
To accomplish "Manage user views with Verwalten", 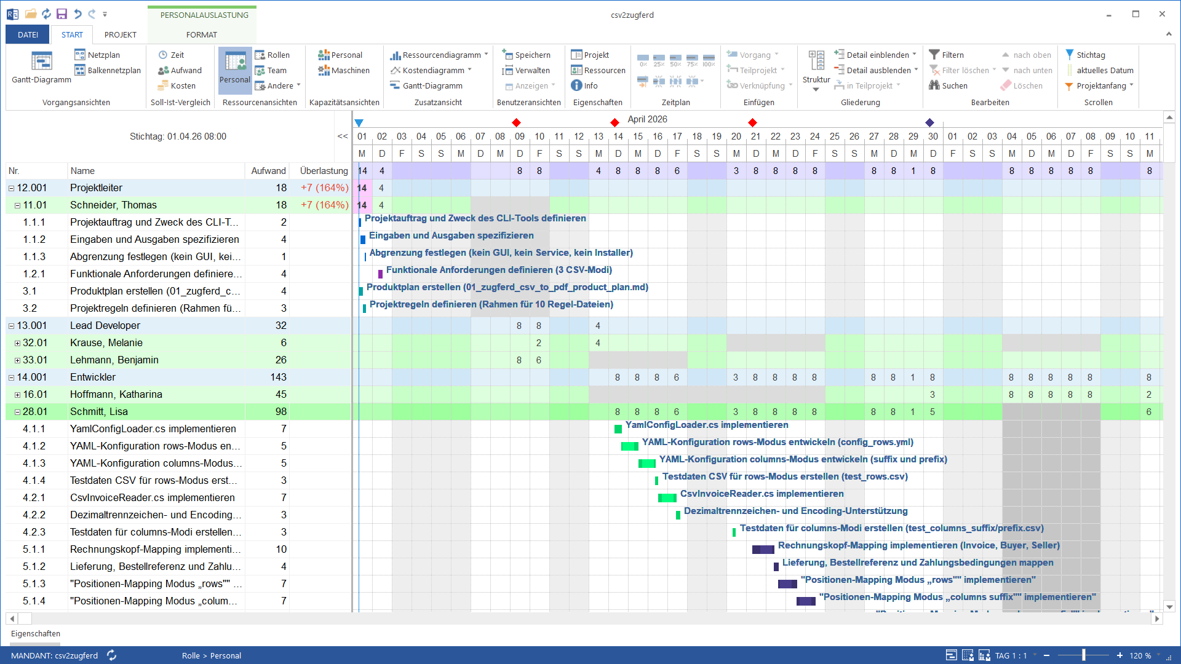I will click(x=526, y=70).
